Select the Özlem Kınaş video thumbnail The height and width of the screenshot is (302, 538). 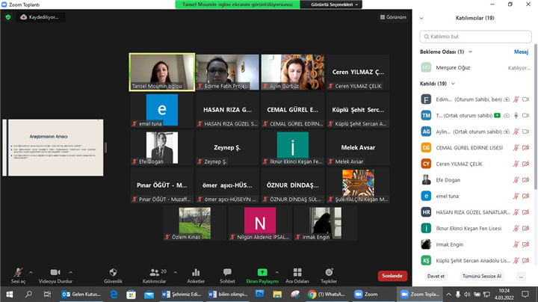coord(194,223)
